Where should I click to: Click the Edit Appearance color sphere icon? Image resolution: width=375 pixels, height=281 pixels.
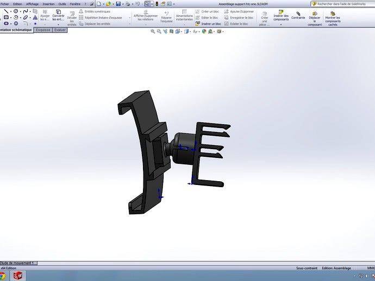click(204, 31)
